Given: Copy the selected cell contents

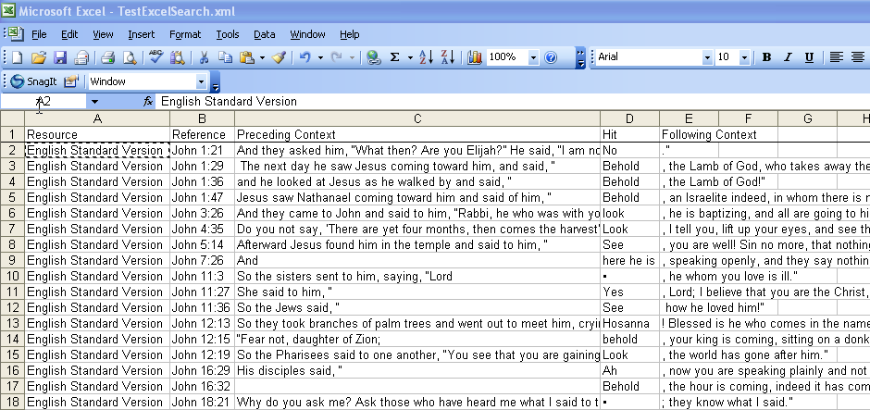Looking at the screenshot, I should (225, 57).
